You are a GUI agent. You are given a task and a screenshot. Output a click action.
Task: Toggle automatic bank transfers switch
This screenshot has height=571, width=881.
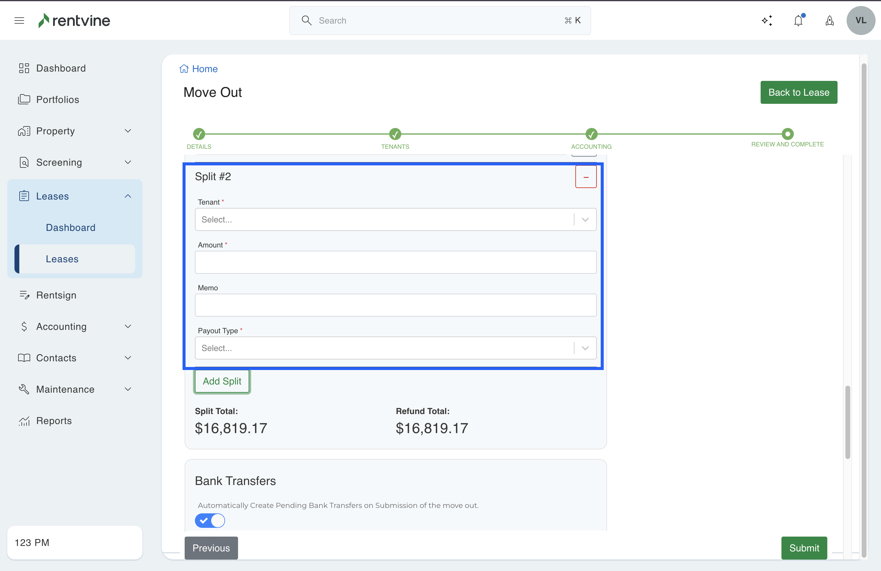coord(210,520)
